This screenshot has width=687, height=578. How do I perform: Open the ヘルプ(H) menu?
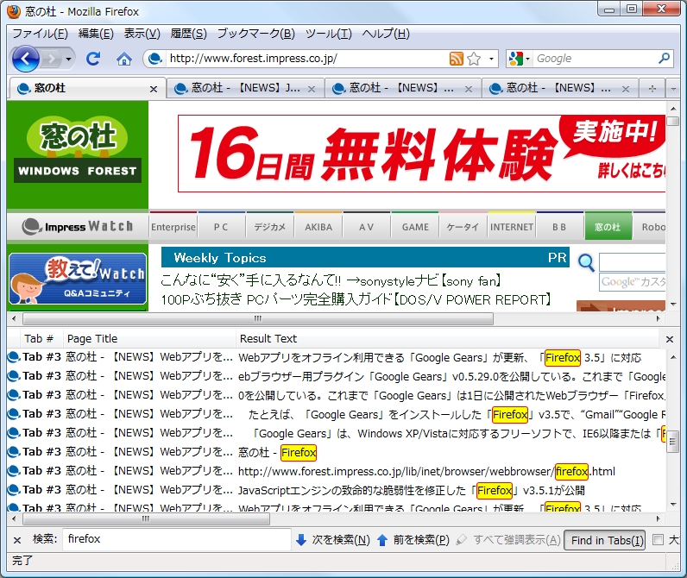point(386,34)
